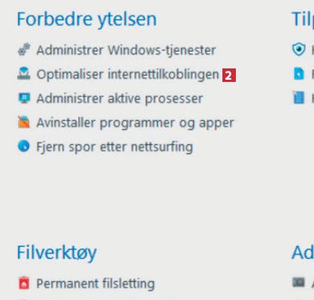This screenshot has width=314, height=300.
Task: Click the blue globe icon beside Fjern spor
Action: point(24,146)
